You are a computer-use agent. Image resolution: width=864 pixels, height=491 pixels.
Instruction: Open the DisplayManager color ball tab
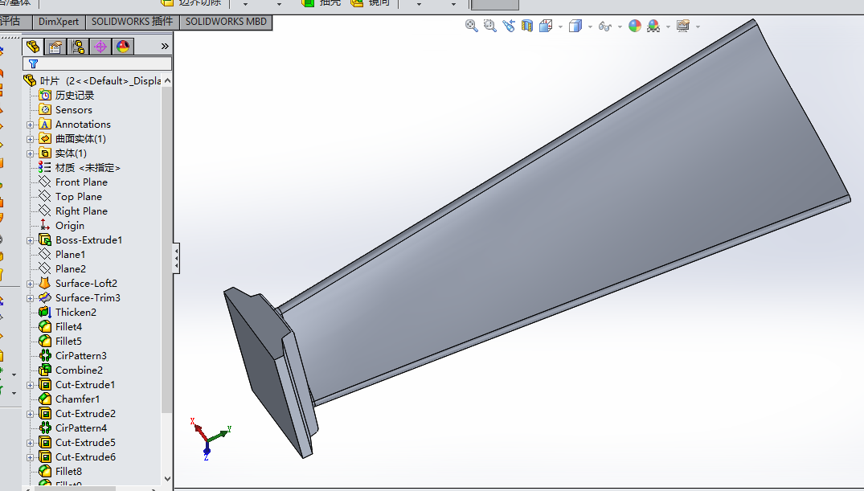coord(123,47)
